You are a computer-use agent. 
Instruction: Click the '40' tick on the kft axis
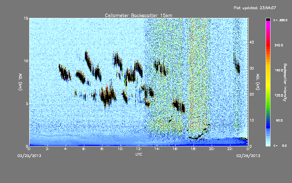pos(251,42)
